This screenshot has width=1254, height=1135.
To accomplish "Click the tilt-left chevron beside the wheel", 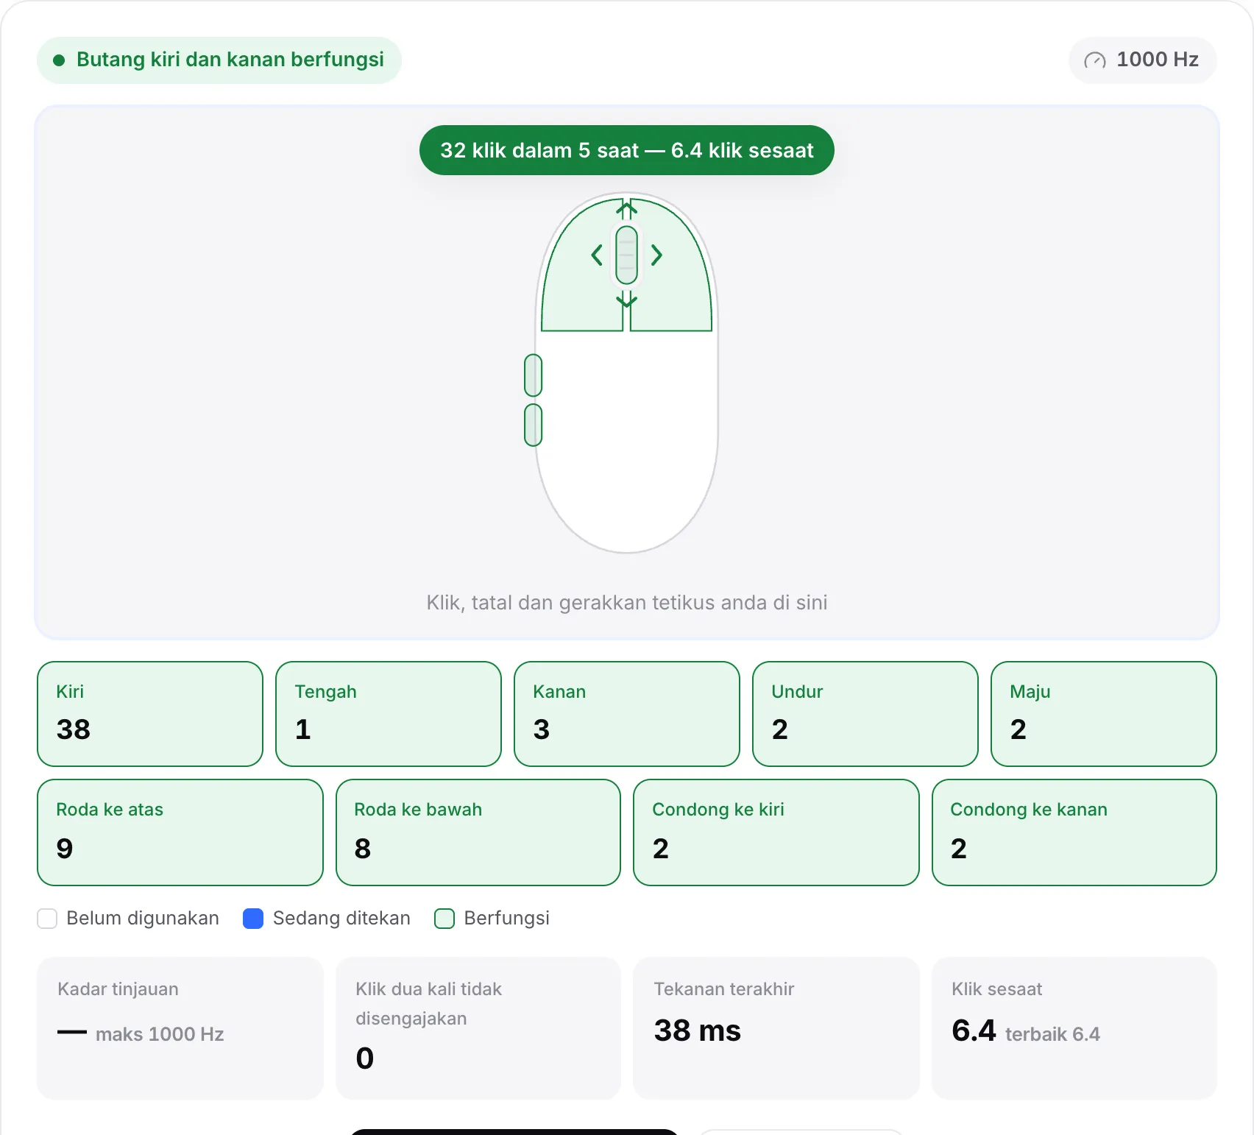I will pos(597,255).
